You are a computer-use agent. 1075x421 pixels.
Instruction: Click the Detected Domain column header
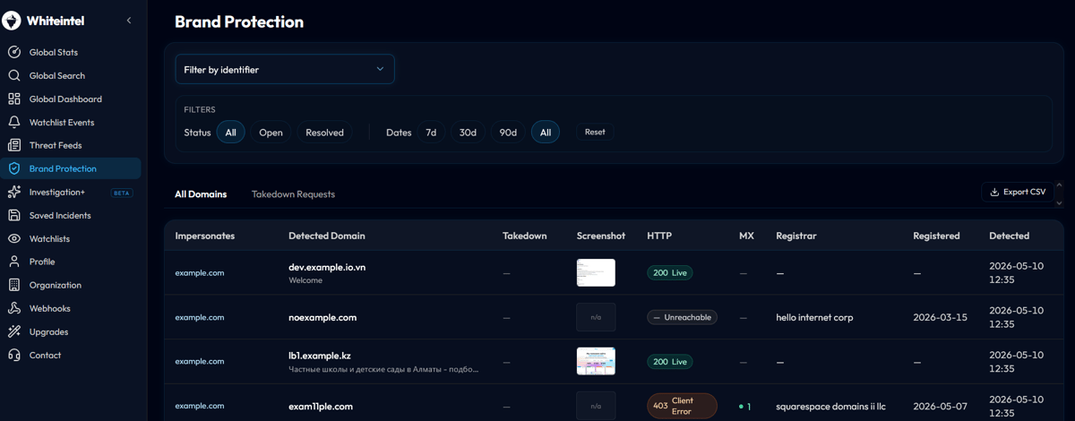[x=327, y=236]
